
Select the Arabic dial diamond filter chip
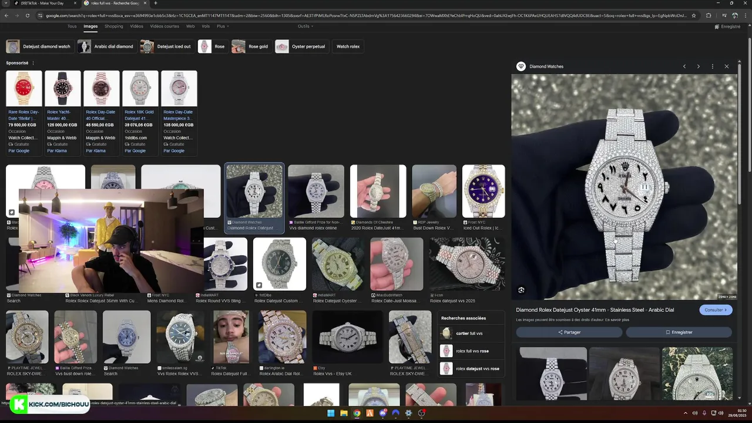[x=106, y=46]
